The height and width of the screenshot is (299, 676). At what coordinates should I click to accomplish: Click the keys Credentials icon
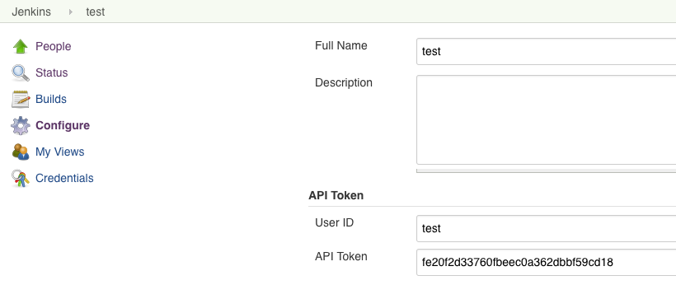pos(21,179)
